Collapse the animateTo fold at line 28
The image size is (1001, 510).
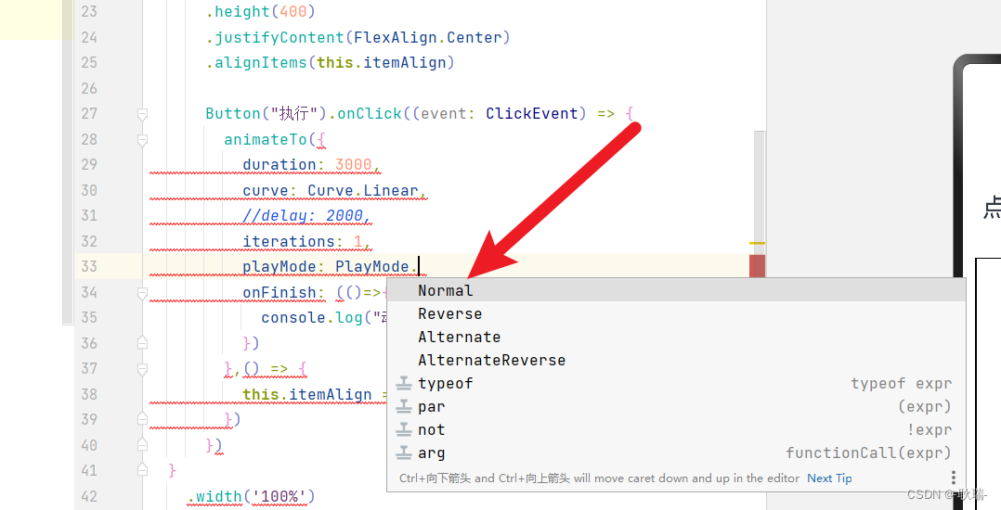coord(142,140)
